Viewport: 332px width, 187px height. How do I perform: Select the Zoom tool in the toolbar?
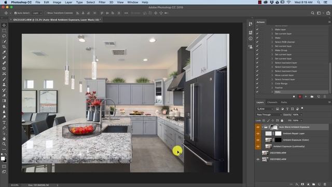pyautogui.click(x=4, y=144)
